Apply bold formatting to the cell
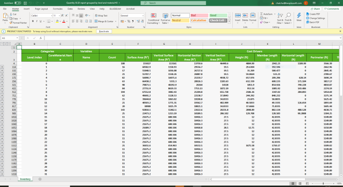The image size is (343, 187). coord(33,21)
